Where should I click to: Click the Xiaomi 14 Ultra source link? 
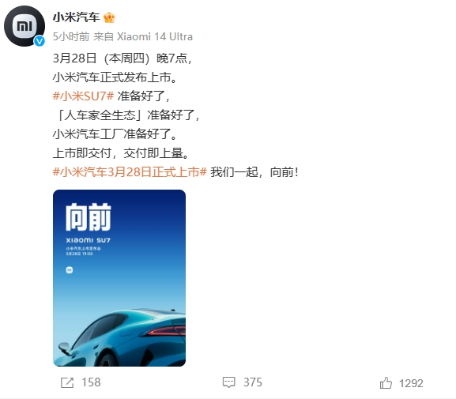[155, 36]
